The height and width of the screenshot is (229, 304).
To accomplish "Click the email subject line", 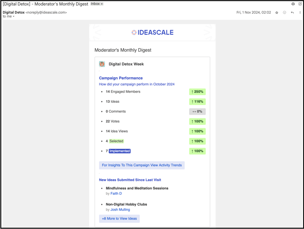I will pos(46,4).
